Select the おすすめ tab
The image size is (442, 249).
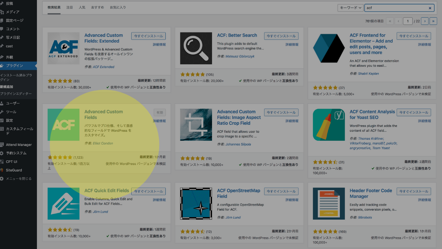pyautogui.click(x=98, y=8)
